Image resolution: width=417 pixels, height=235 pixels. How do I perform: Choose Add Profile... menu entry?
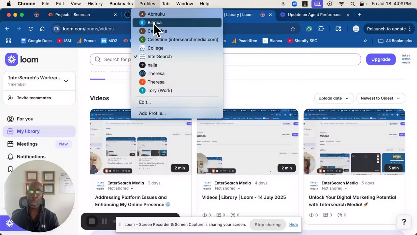(x=177, y=113)
